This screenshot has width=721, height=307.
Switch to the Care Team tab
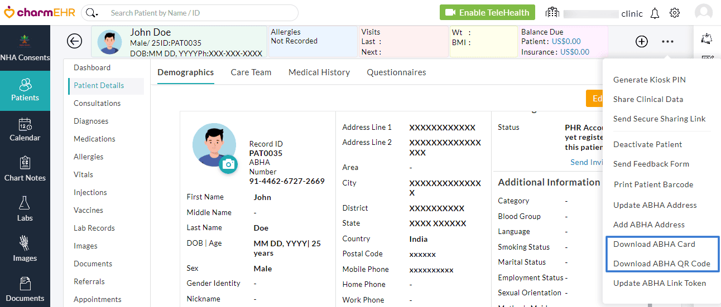point(251,72)
